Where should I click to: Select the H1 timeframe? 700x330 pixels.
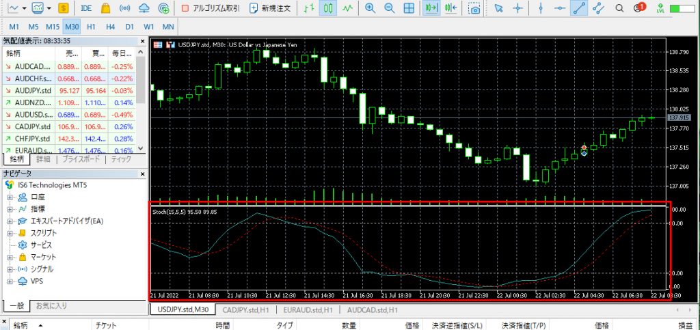click(x=91, y=27)
